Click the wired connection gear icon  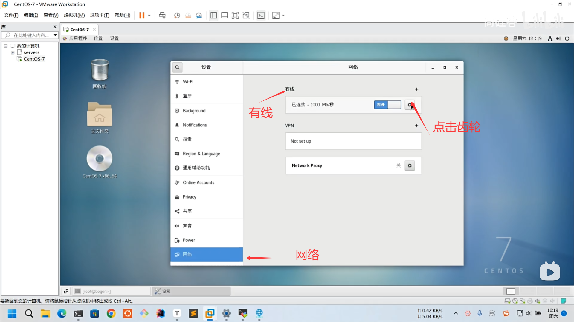pyautogui.click(x=410, y=105)
